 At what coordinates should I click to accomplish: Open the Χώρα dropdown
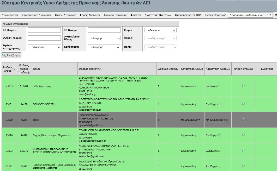pos(160,30)
